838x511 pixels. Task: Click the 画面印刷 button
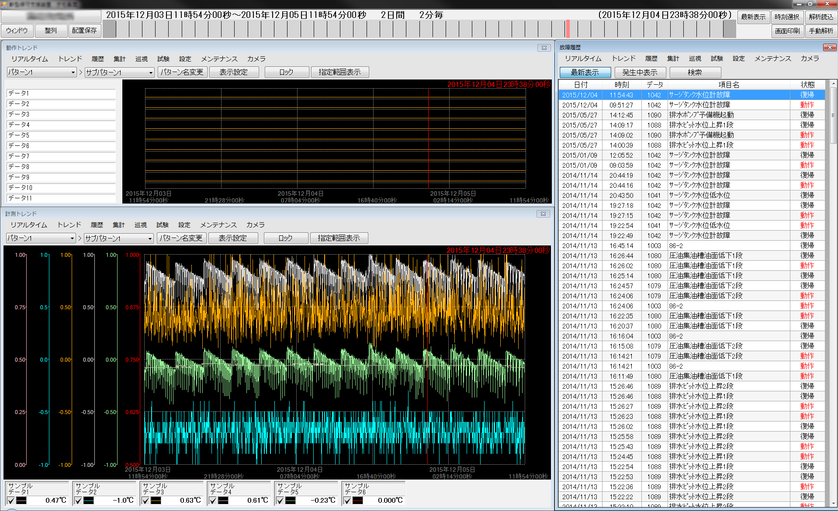tap(787, 31)
